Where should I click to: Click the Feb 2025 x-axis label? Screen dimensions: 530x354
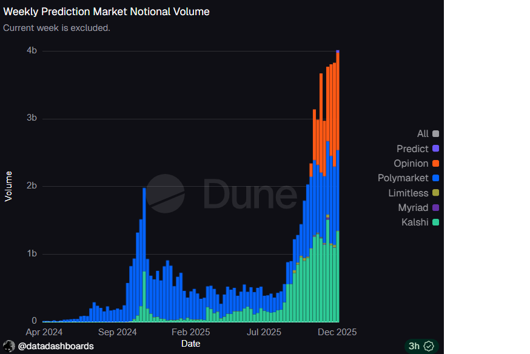tap(190, 332)
